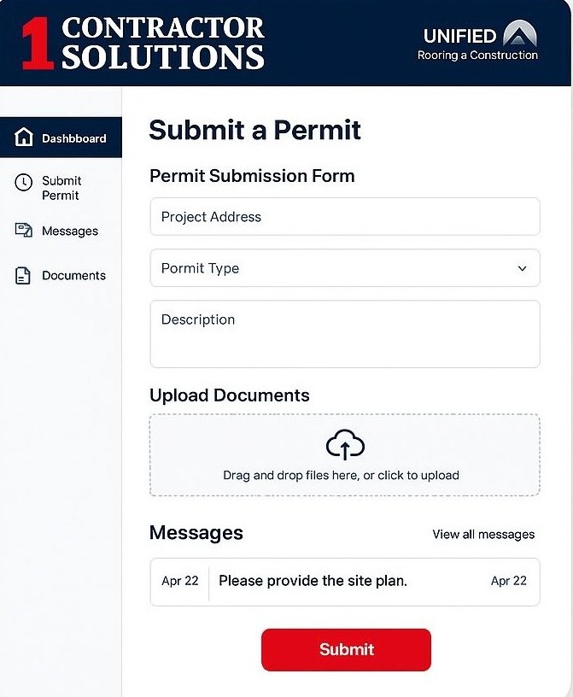Select the Submit Permit menu entry

[61, 188]
